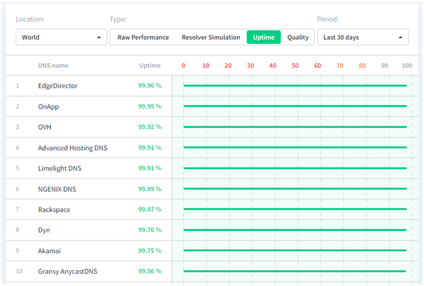
Task: Click the 99.92 % uptime value
Action: 150,126
